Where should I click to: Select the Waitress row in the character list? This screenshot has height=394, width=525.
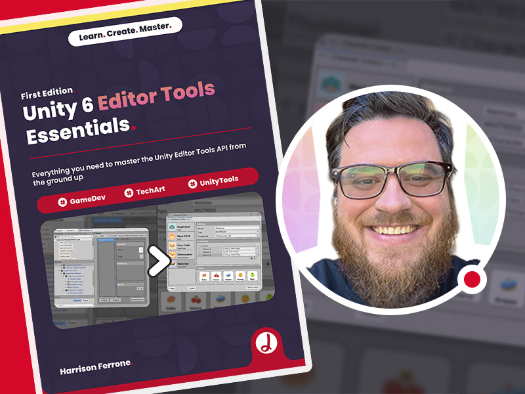(181, 265)
